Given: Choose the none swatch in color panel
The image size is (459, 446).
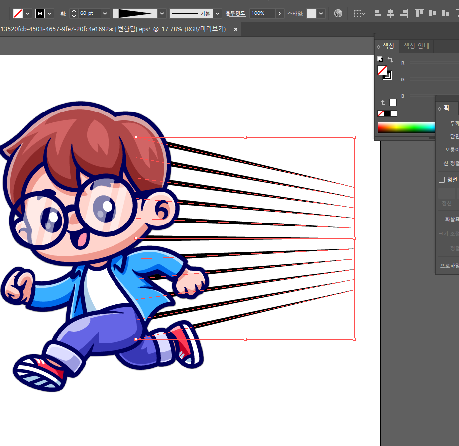Looking at the screenshot, I should pyautogui.click(x=380, y=113).
